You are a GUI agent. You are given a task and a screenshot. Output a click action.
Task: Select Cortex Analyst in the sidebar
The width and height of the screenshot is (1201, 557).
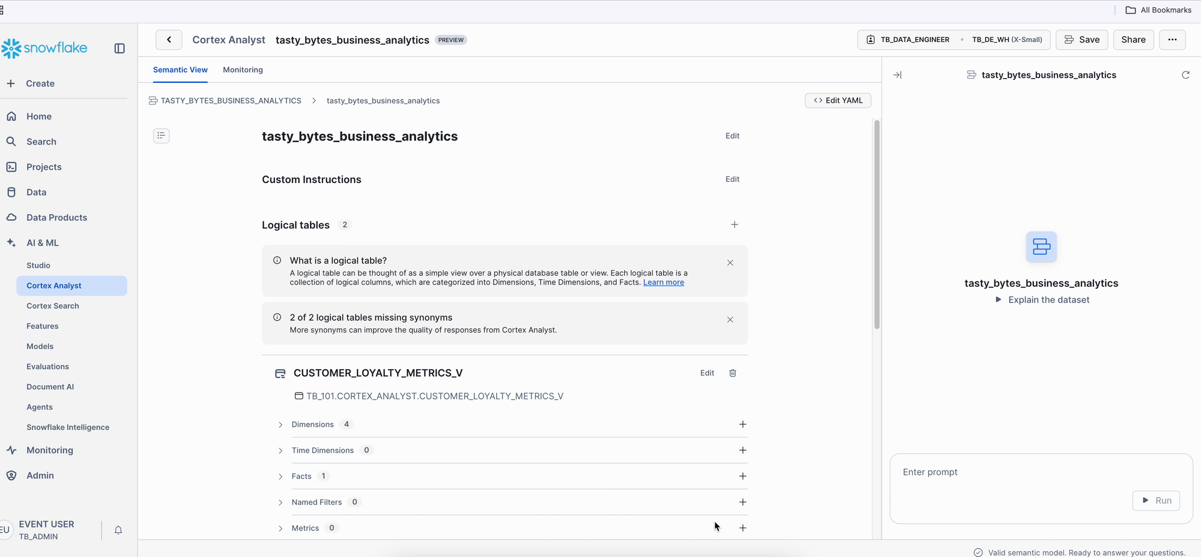[x=71, y=286]
